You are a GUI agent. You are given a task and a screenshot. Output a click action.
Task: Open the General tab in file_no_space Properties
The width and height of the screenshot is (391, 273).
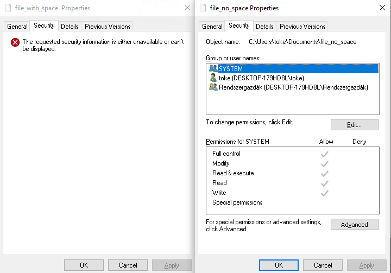click(212, 26)
